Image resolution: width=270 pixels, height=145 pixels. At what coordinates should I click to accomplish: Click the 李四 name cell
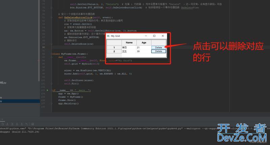pos(129,47)
